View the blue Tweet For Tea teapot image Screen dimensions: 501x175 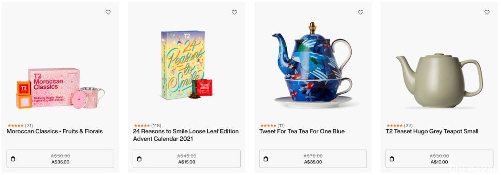pyautogui.click(x=312, y=65)
